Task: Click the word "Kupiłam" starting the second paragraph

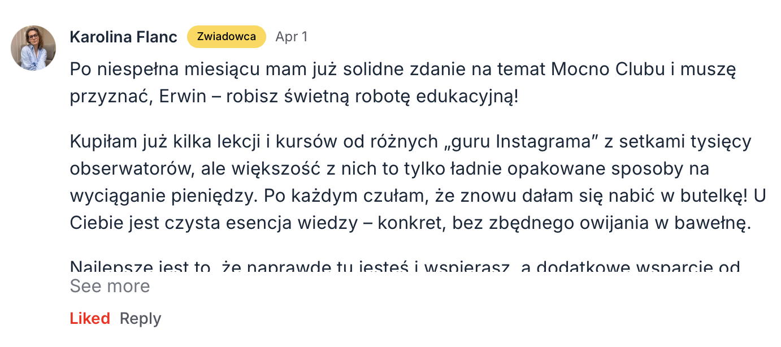Action: (x=99, y=141)
